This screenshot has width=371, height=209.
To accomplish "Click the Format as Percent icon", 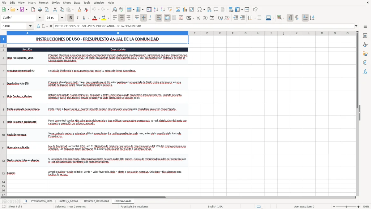I will tap(198, 18).
